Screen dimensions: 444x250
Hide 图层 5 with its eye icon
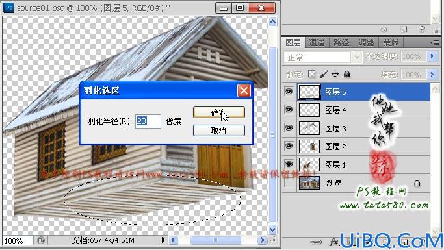click(x=289, y=92)
